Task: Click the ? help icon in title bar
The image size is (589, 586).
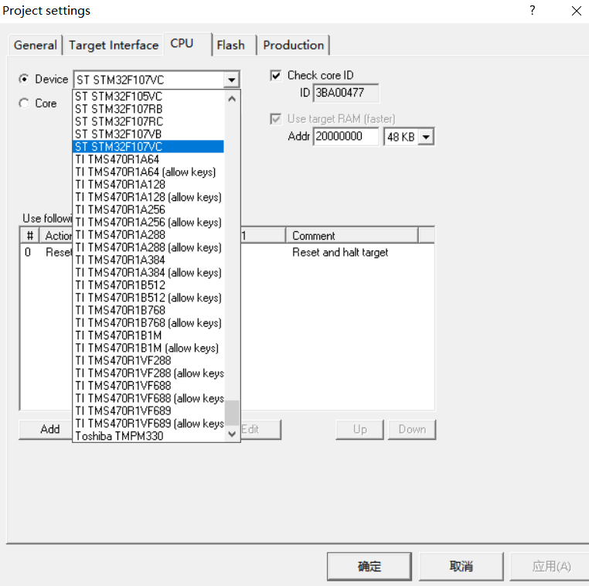Action: [533, 11]
